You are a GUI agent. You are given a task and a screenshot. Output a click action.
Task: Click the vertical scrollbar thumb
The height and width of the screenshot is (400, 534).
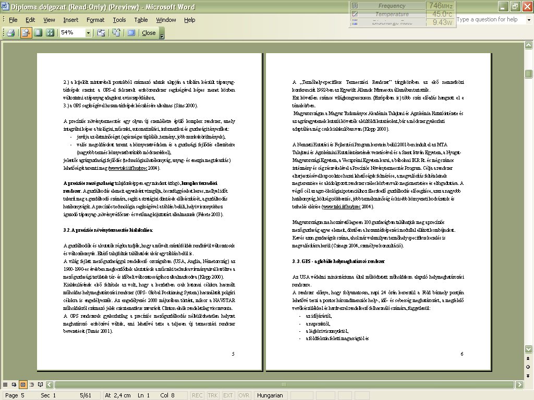pos(529,74)
